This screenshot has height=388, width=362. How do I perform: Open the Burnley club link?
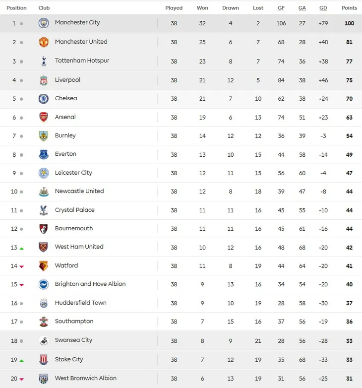pyautogui.click(x=65, y=135)
